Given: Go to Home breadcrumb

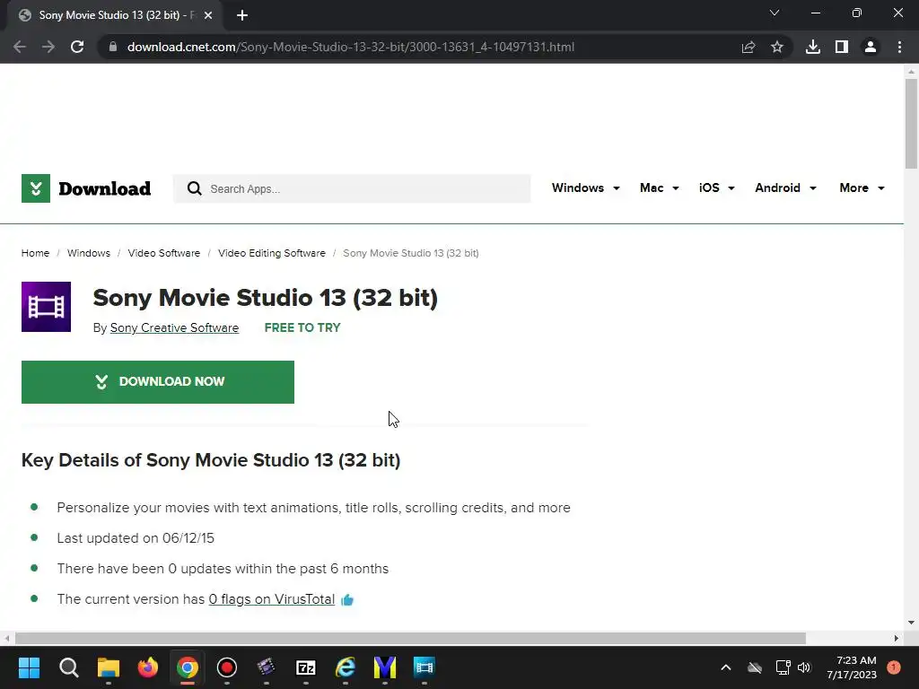Looking at the screenshot, I should click(x=35, y=253).
